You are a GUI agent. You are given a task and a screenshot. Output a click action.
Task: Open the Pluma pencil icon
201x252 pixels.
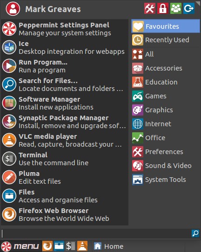[9, 177]
